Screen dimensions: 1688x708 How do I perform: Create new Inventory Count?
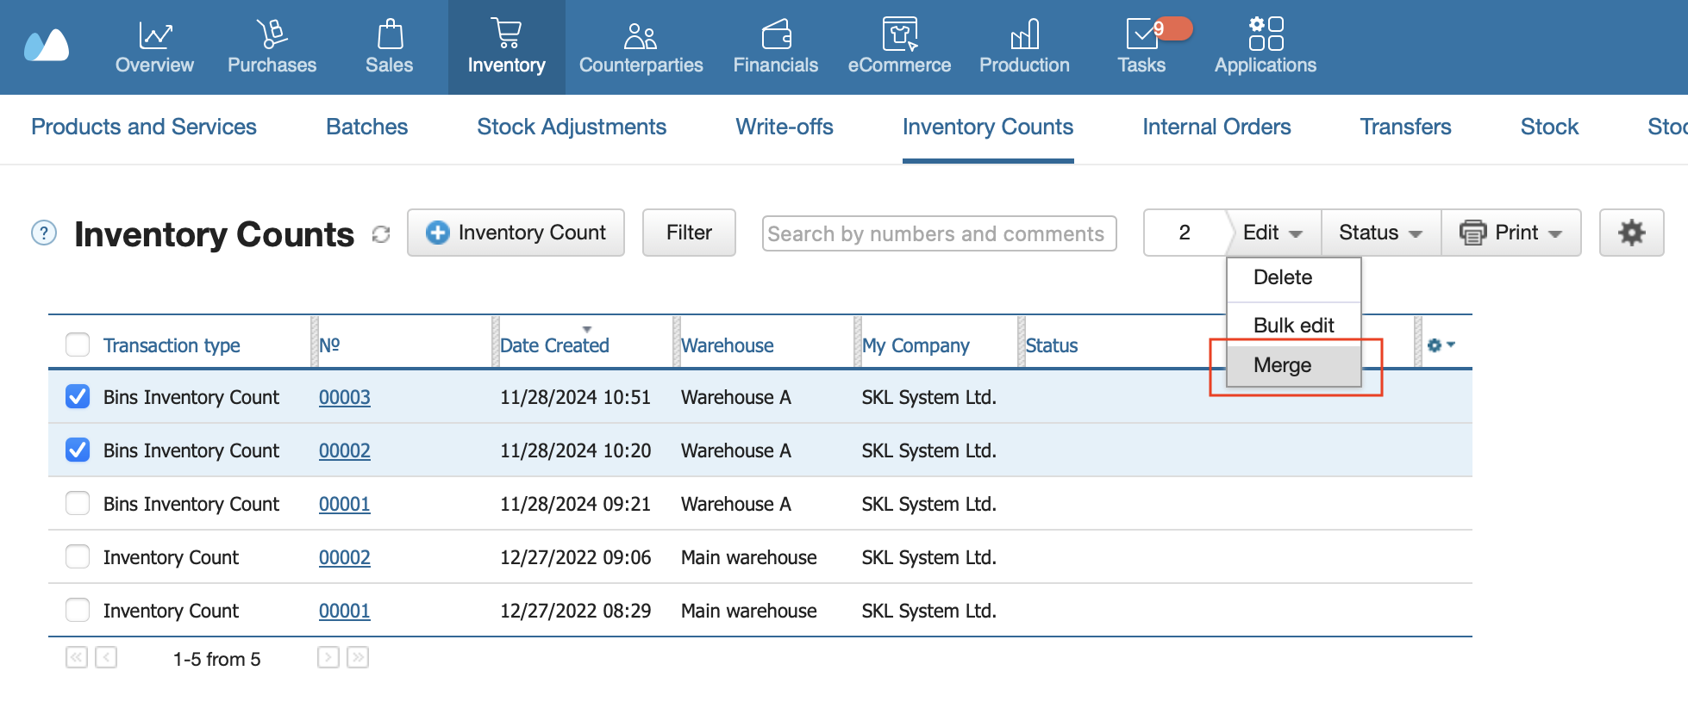[516, 233]
